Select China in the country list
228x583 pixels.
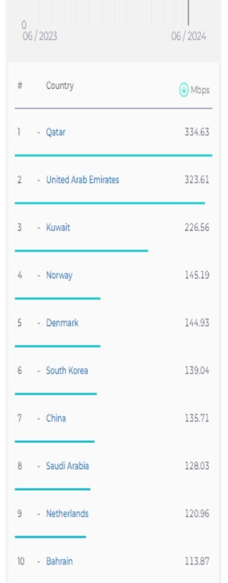pyautogui.click(x=56, y=418)
